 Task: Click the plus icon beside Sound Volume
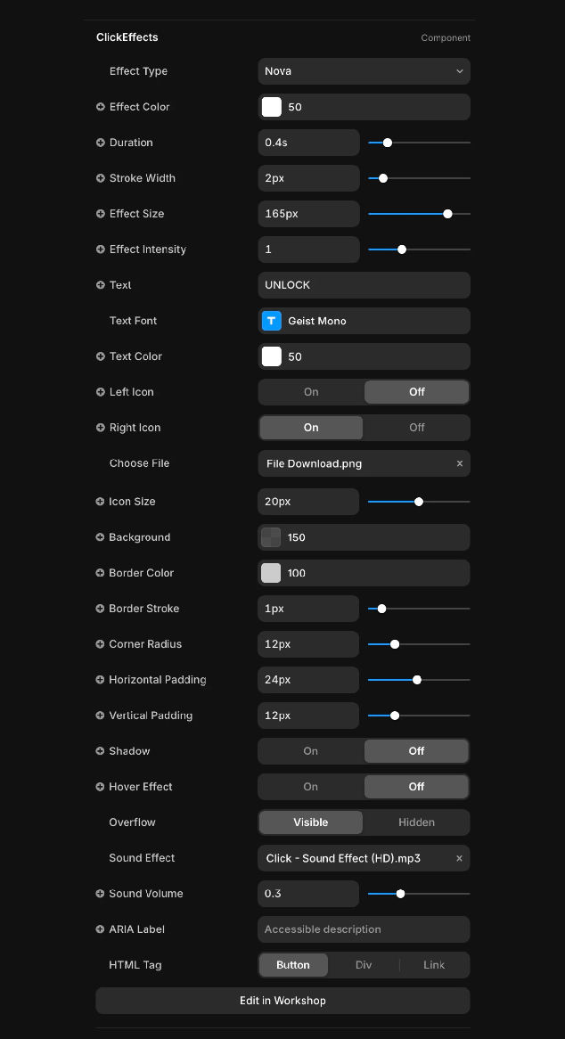click(x=101, y=894)
